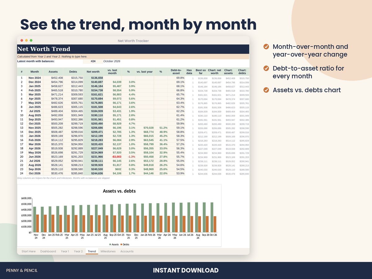This screenshot has width=372, height=279.
Task: Select the 69.8% debt-to-asset cell
Action: point(176,78)
